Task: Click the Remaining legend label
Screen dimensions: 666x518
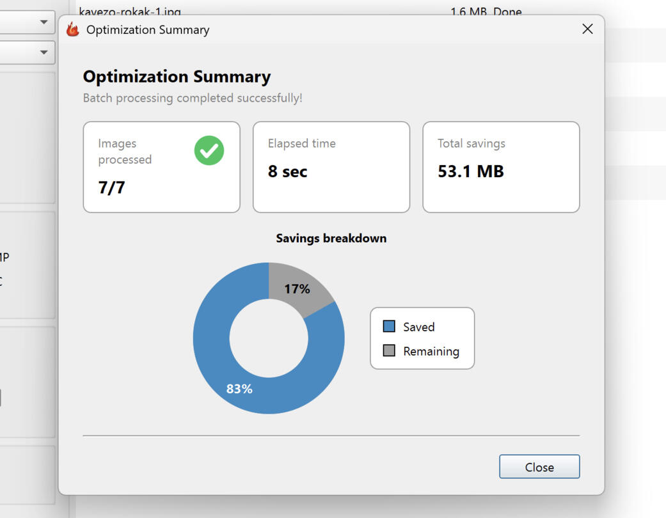Action: (431, 351)
